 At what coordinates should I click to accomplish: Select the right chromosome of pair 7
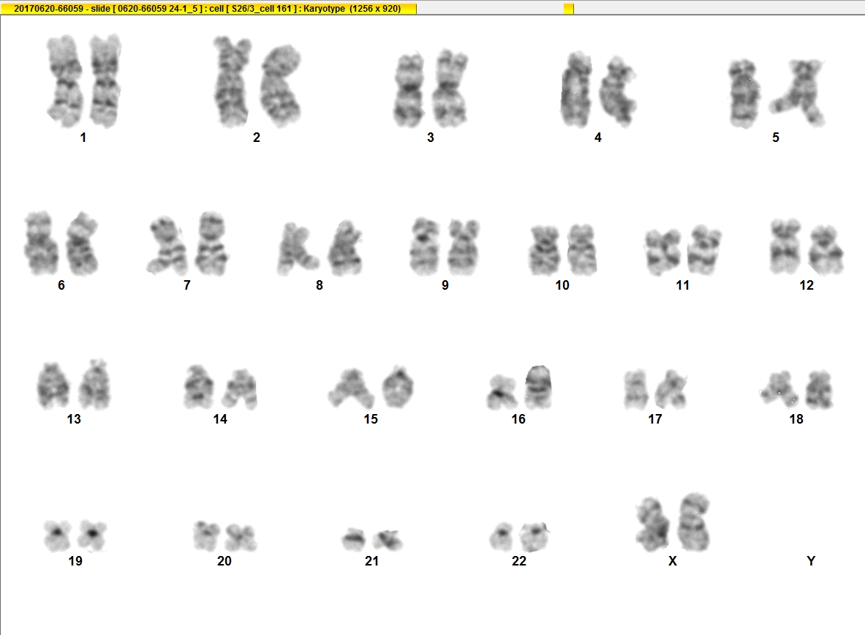[x=212, y=244]
